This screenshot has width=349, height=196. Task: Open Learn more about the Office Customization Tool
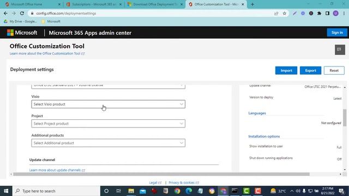tap(47, 53)
